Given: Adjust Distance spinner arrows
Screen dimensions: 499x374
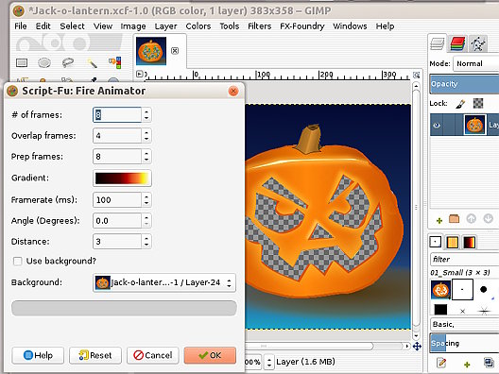Looking at the screenshot, I should point(146,242).
